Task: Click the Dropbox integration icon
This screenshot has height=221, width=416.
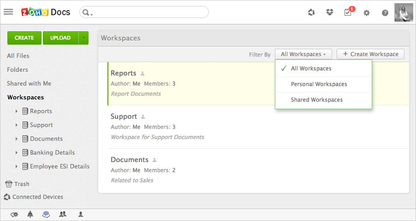Action: (x=329, y=12)
